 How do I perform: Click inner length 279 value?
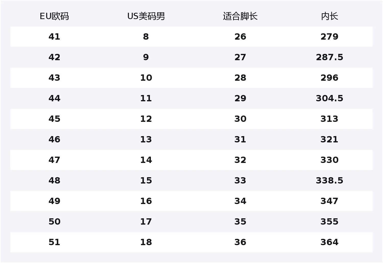tap(329, 37)
